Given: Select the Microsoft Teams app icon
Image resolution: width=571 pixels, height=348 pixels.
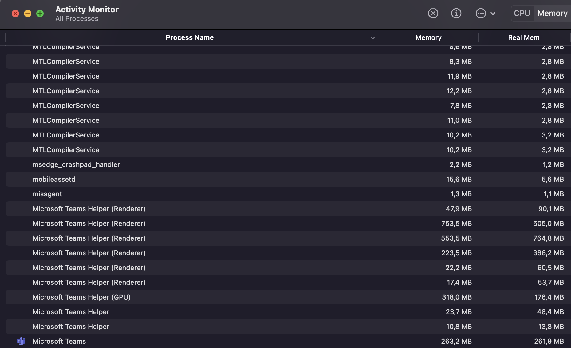Looking at the screenshot, I should [21, 341].
